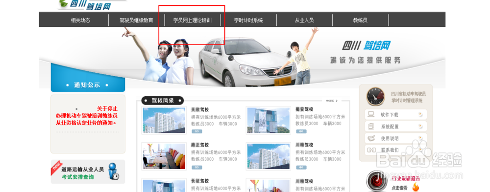Image resolution: width=490 pixels, height=192 pixels.
Task: Open 行业最新通告 heading link
Action: point(405,179)
